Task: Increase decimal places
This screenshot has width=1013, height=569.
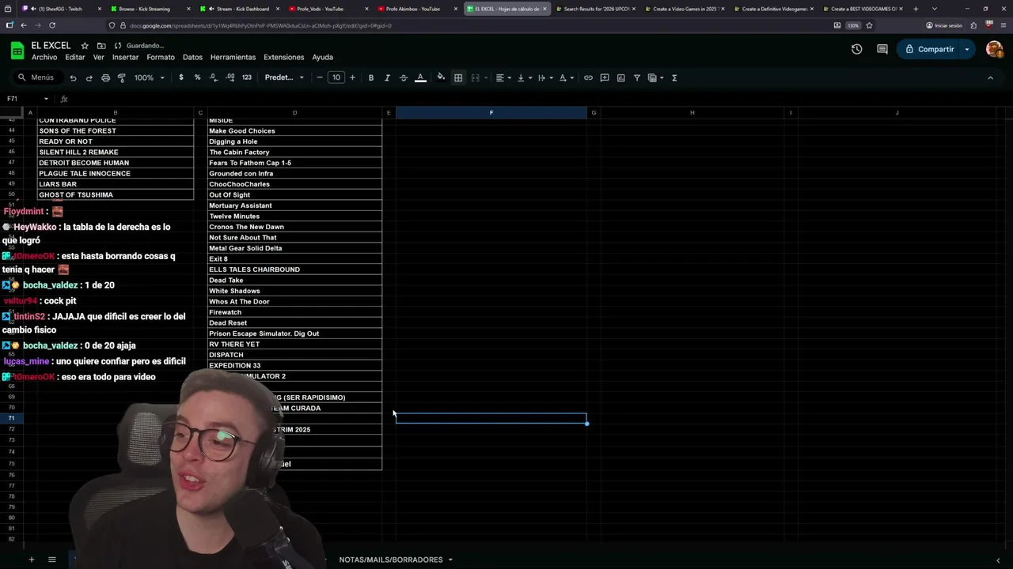Action: (230, 77)
